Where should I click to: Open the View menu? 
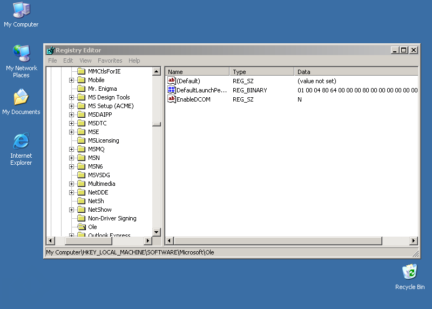pos(85,61)
